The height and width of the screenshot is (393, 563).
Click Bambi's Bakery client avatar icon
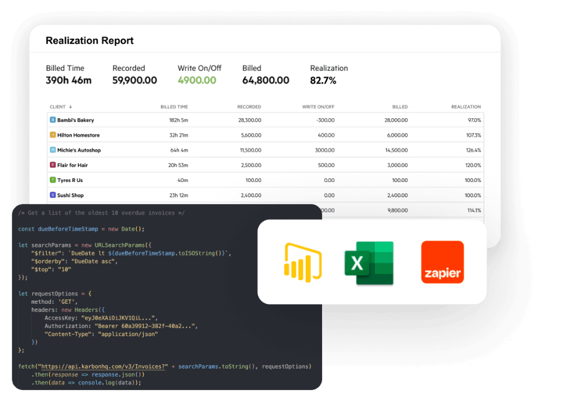point(52,120)
